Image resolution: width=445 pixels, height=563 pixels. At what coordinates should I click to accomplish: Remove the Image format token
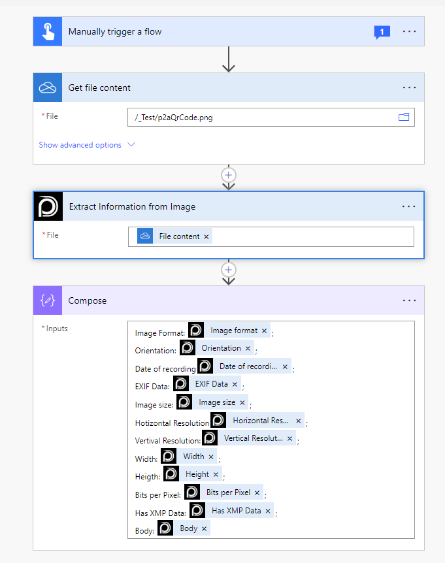click(265, 331)
